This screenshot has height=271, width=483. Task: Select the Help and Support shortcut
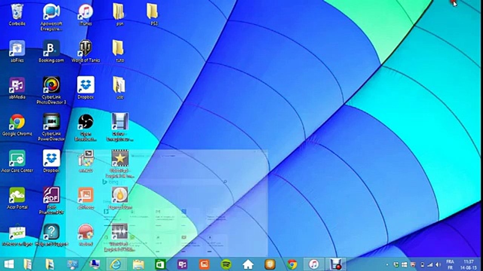[51, 235]
